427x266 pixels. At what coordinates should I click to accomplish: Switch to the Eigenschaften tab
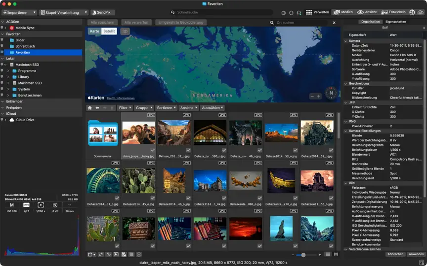[396, 22]
